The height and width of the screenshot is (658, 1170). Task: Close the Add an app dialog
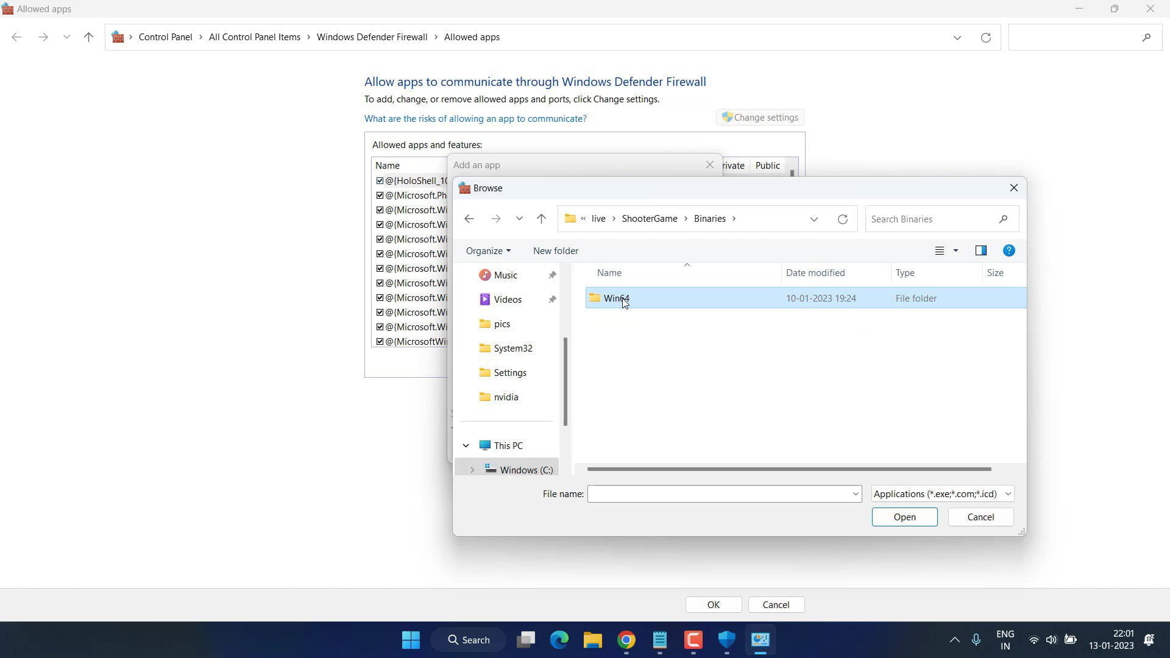(x=709, y=165)
